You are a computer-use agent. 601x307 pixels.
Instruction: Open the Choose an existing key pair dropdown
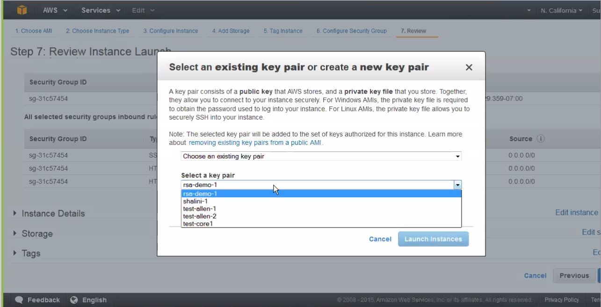(x=321, y=156)
